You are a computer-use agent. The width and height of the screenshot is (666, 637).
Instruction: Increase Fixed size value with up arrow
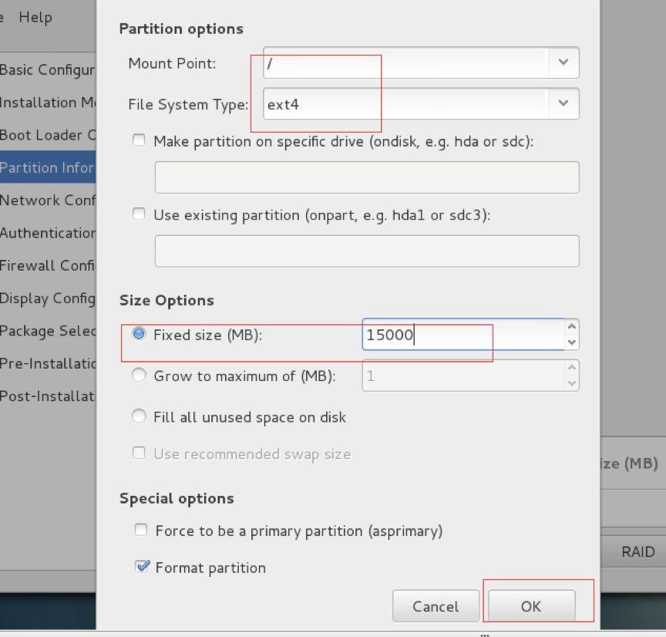pos(571,327)
